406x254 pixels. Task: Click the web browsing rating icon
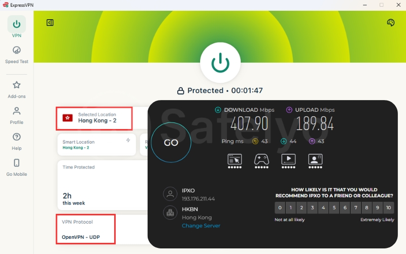(234, 161)
